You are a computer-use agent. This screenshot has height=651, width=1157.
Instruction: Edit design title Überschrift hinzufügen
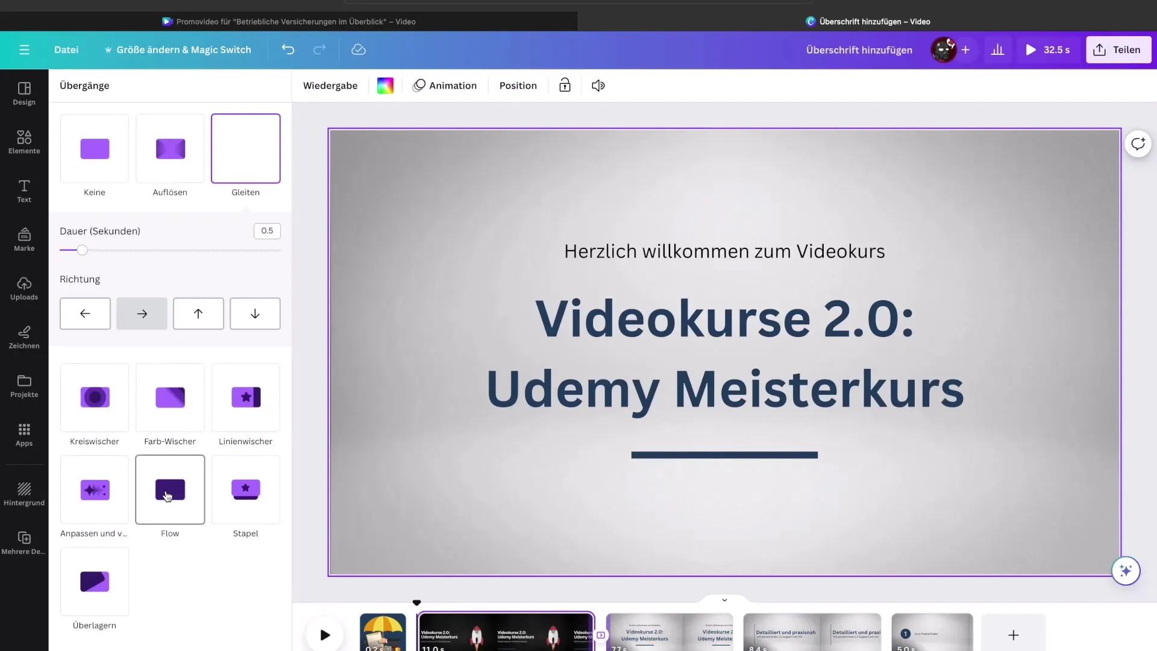click(859, 50)
